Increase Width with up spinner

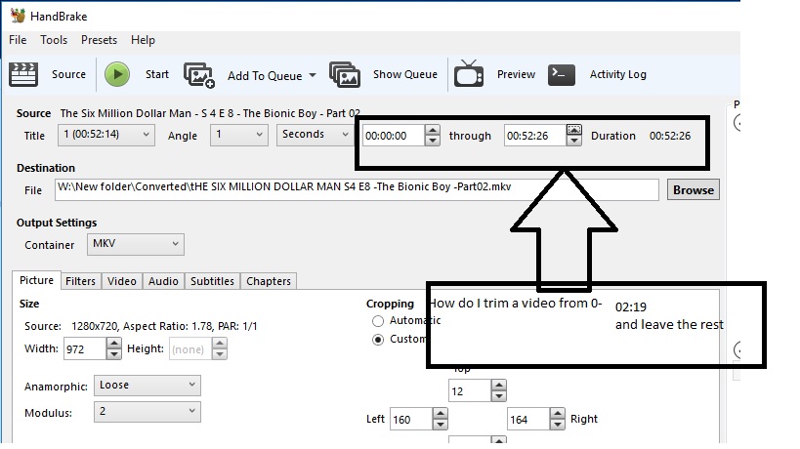pyautogui.click(x=114, y=344)
